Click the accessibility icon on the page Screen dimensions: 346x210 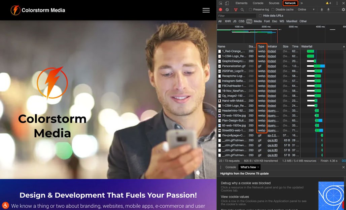[5, 205]
